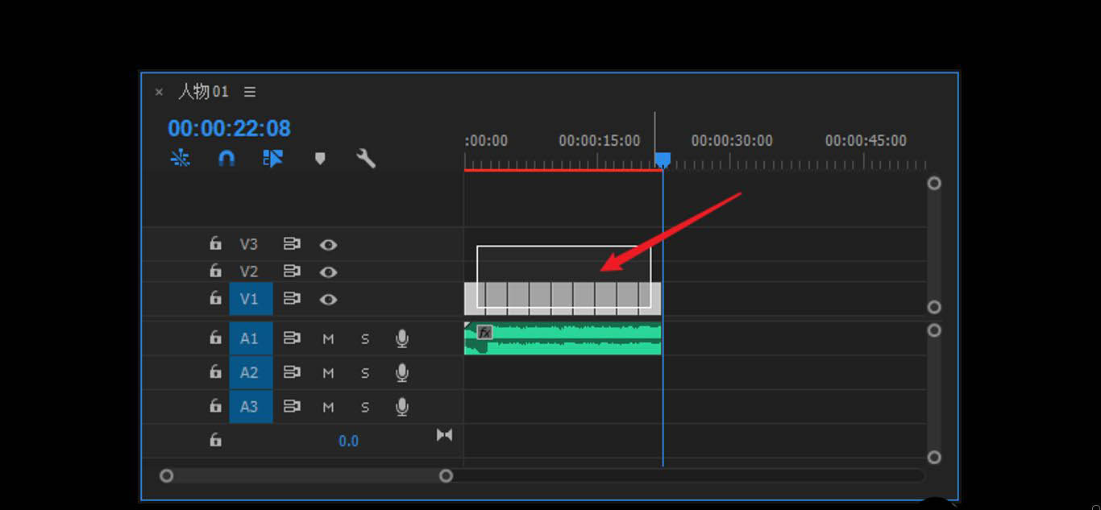Viewport: 1101px width, 510px height.
Task: Mute audio track A2 with M button
Action: (x=328, y=373)
